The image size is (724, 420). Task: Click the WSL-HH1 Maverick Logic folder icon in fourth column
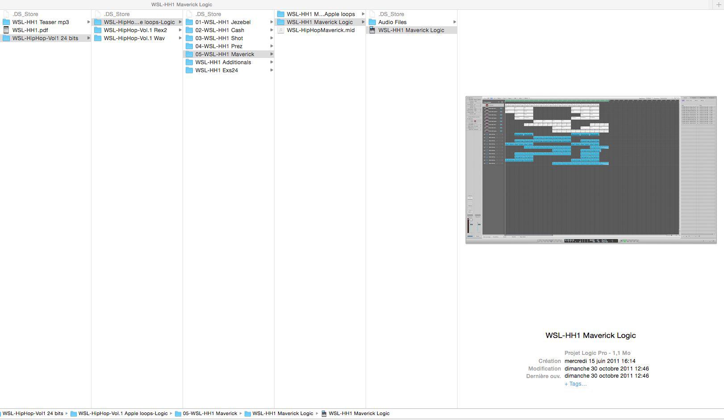pos(281,22)
